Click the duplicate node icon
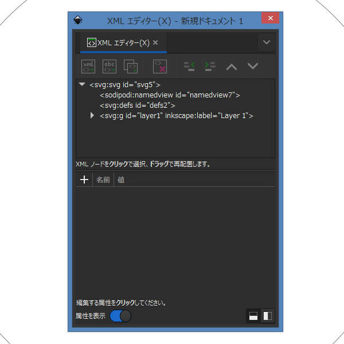The height and width of the screenshot is (344, 344). [x=131, y=67]
